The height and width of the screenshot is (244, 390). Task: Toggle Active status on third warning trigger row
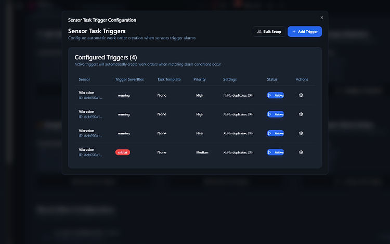[275, 133]
